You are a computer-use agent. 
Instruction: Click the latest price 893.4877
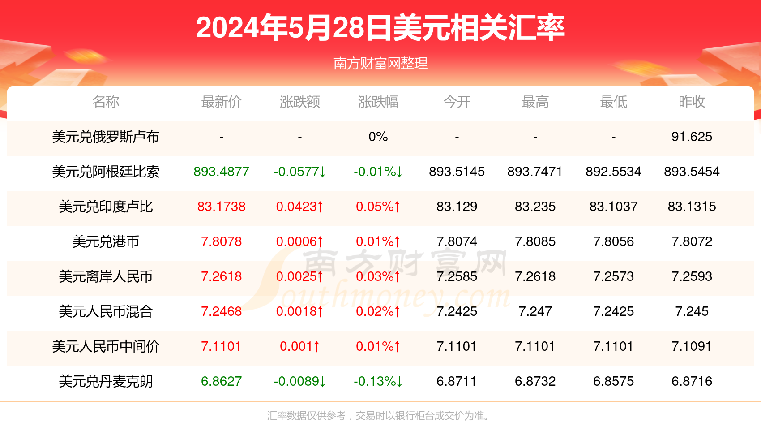[x=222, y=172]
